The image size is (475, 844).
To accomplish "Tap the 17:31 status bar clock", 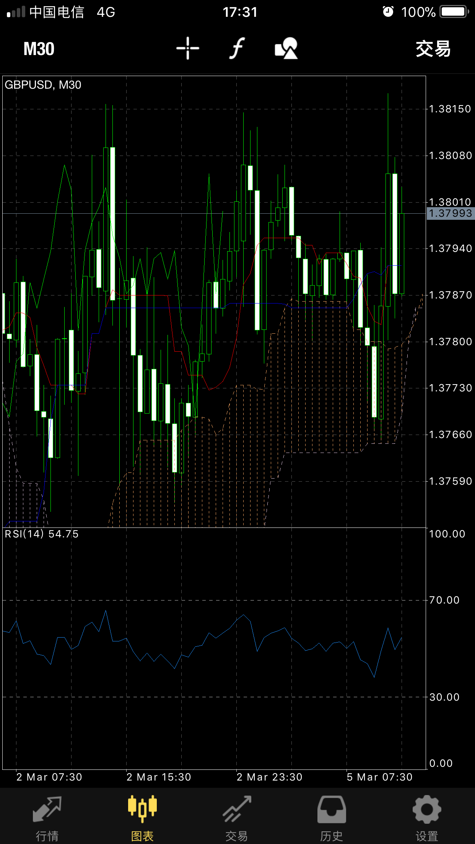I will click(240, 12).
